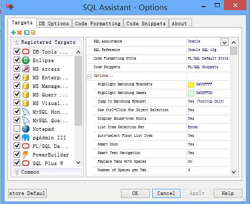Viewport: 250px width, 204px height.
Task: Select the MS Visual... database icon
Action: [x=26, y=103]
